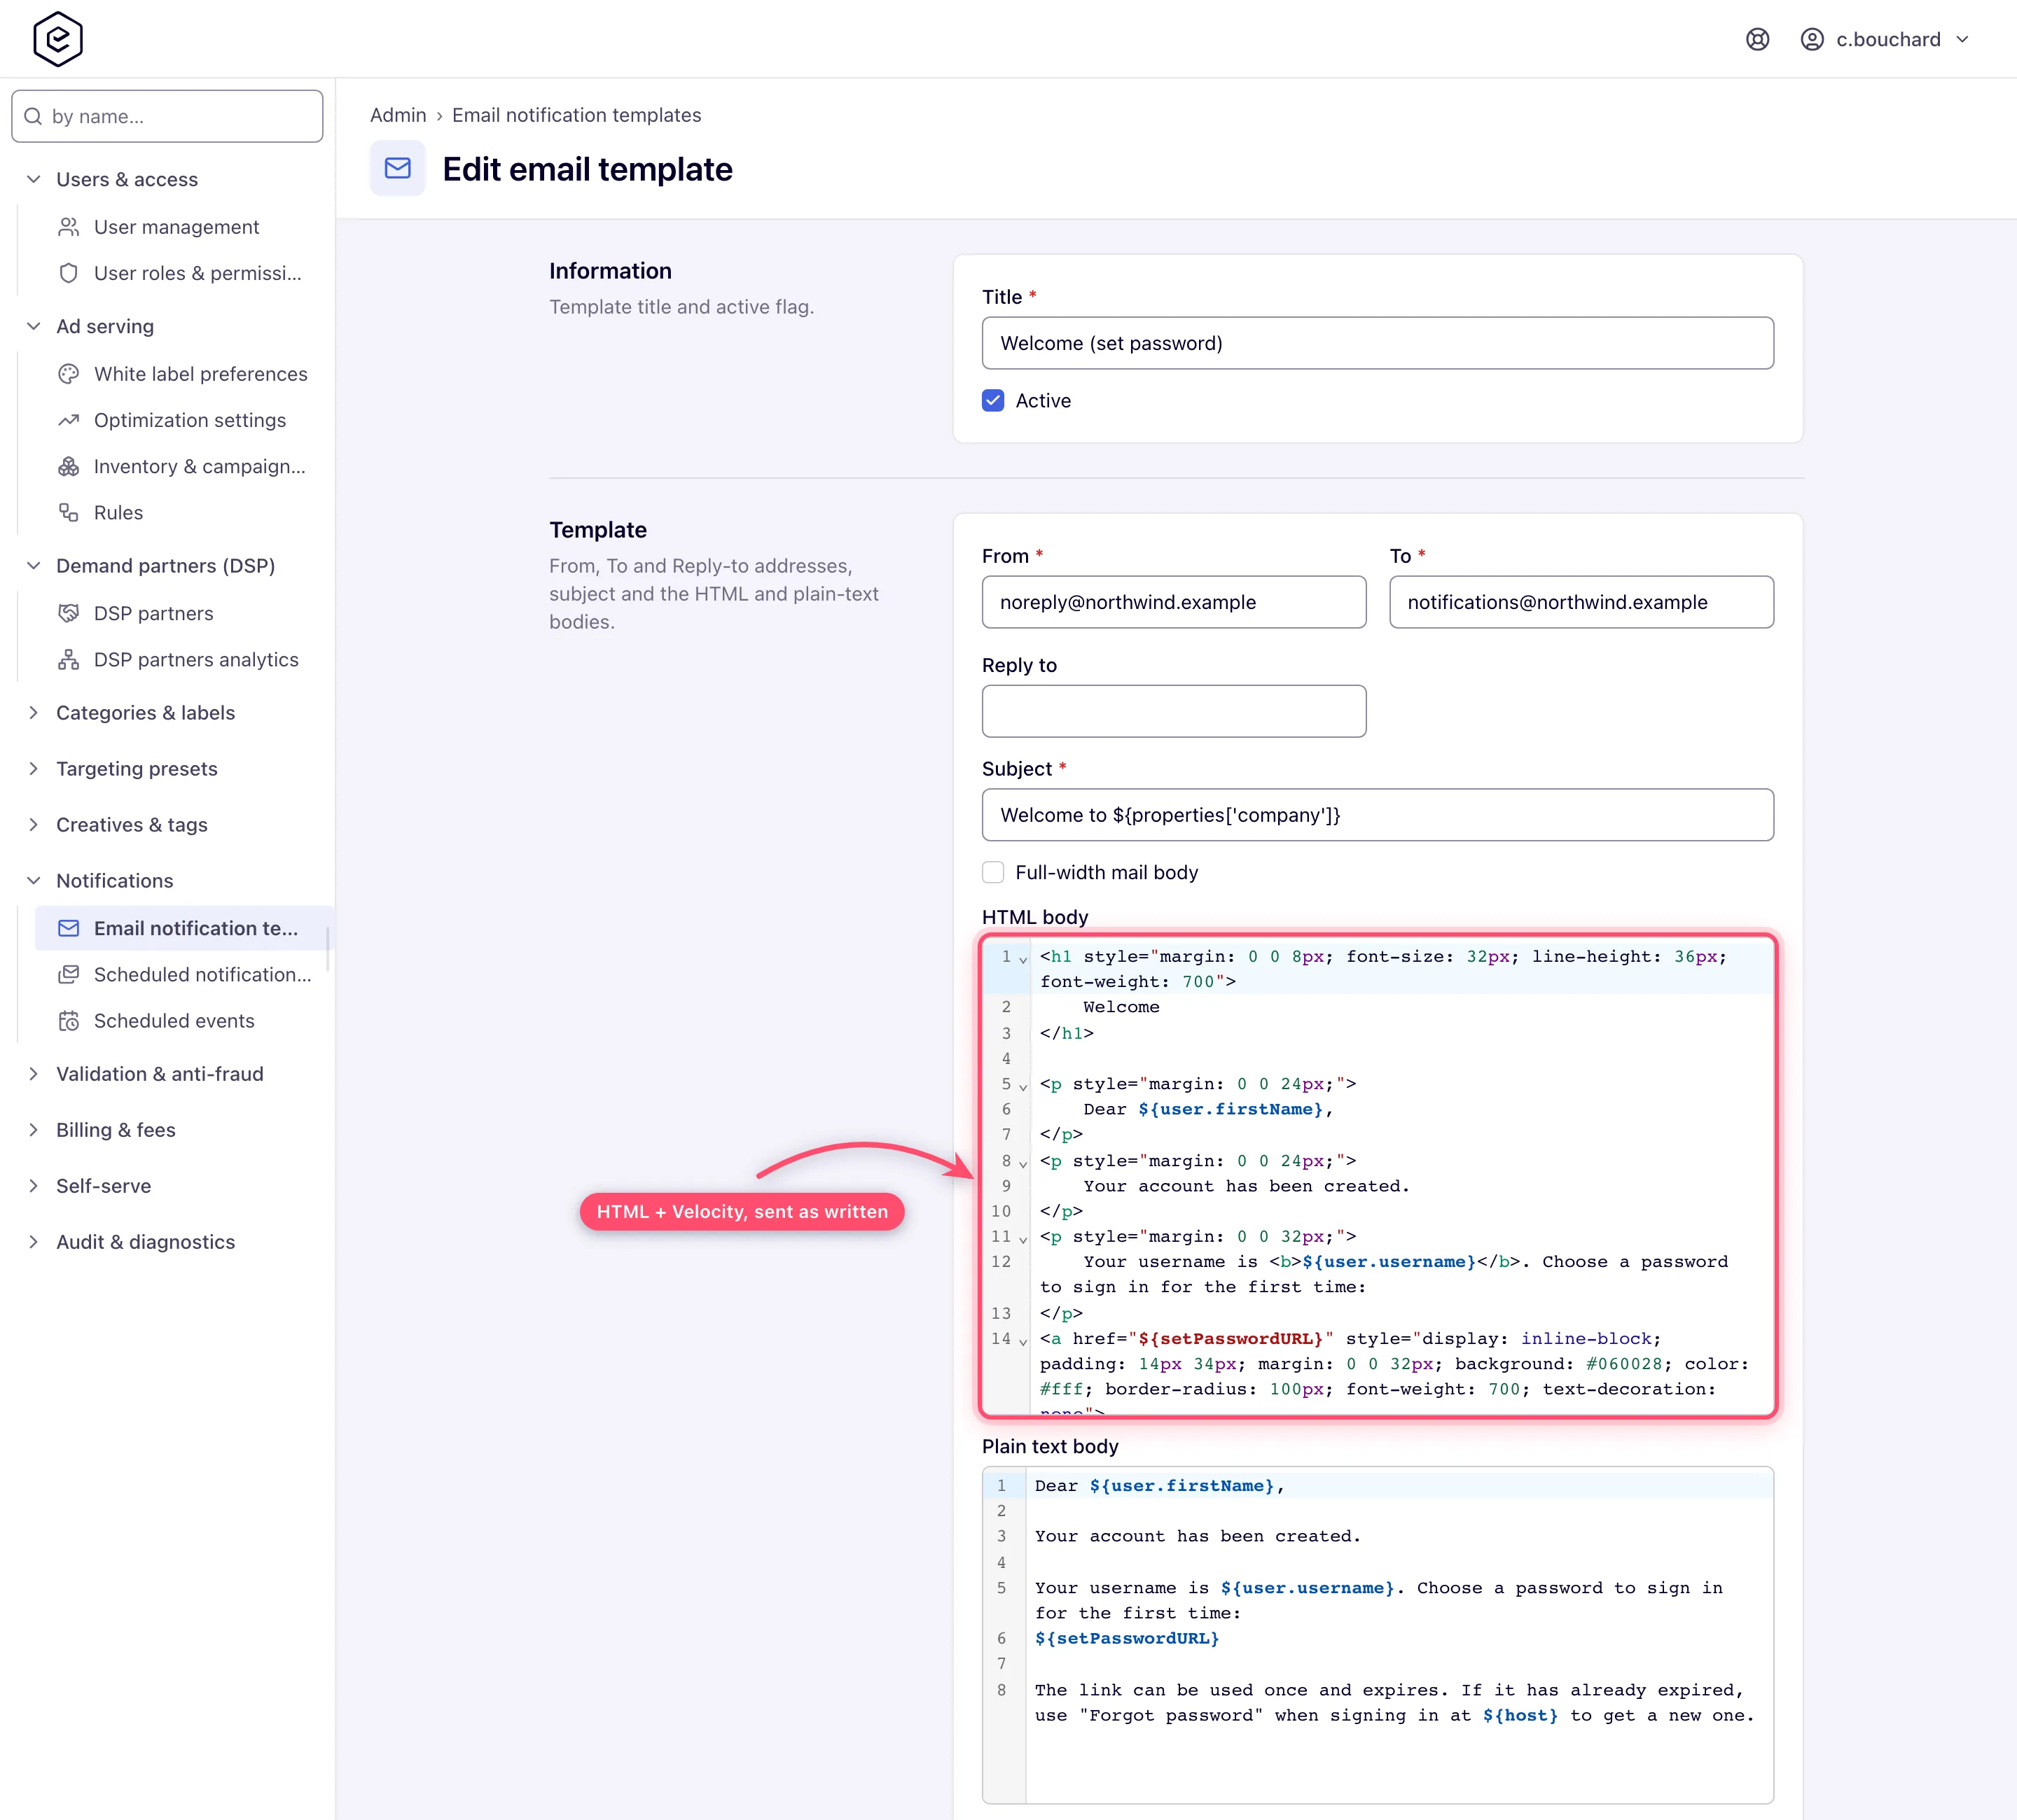Click the Scheduled notification icon
2017x1820 pixels.
pyautogui.click(x=68, y=974)
